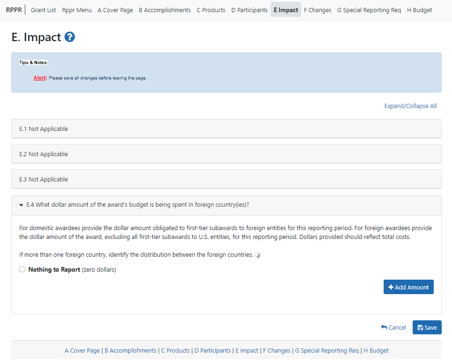Open G Special Reporting Req footer link

(327, 350)
